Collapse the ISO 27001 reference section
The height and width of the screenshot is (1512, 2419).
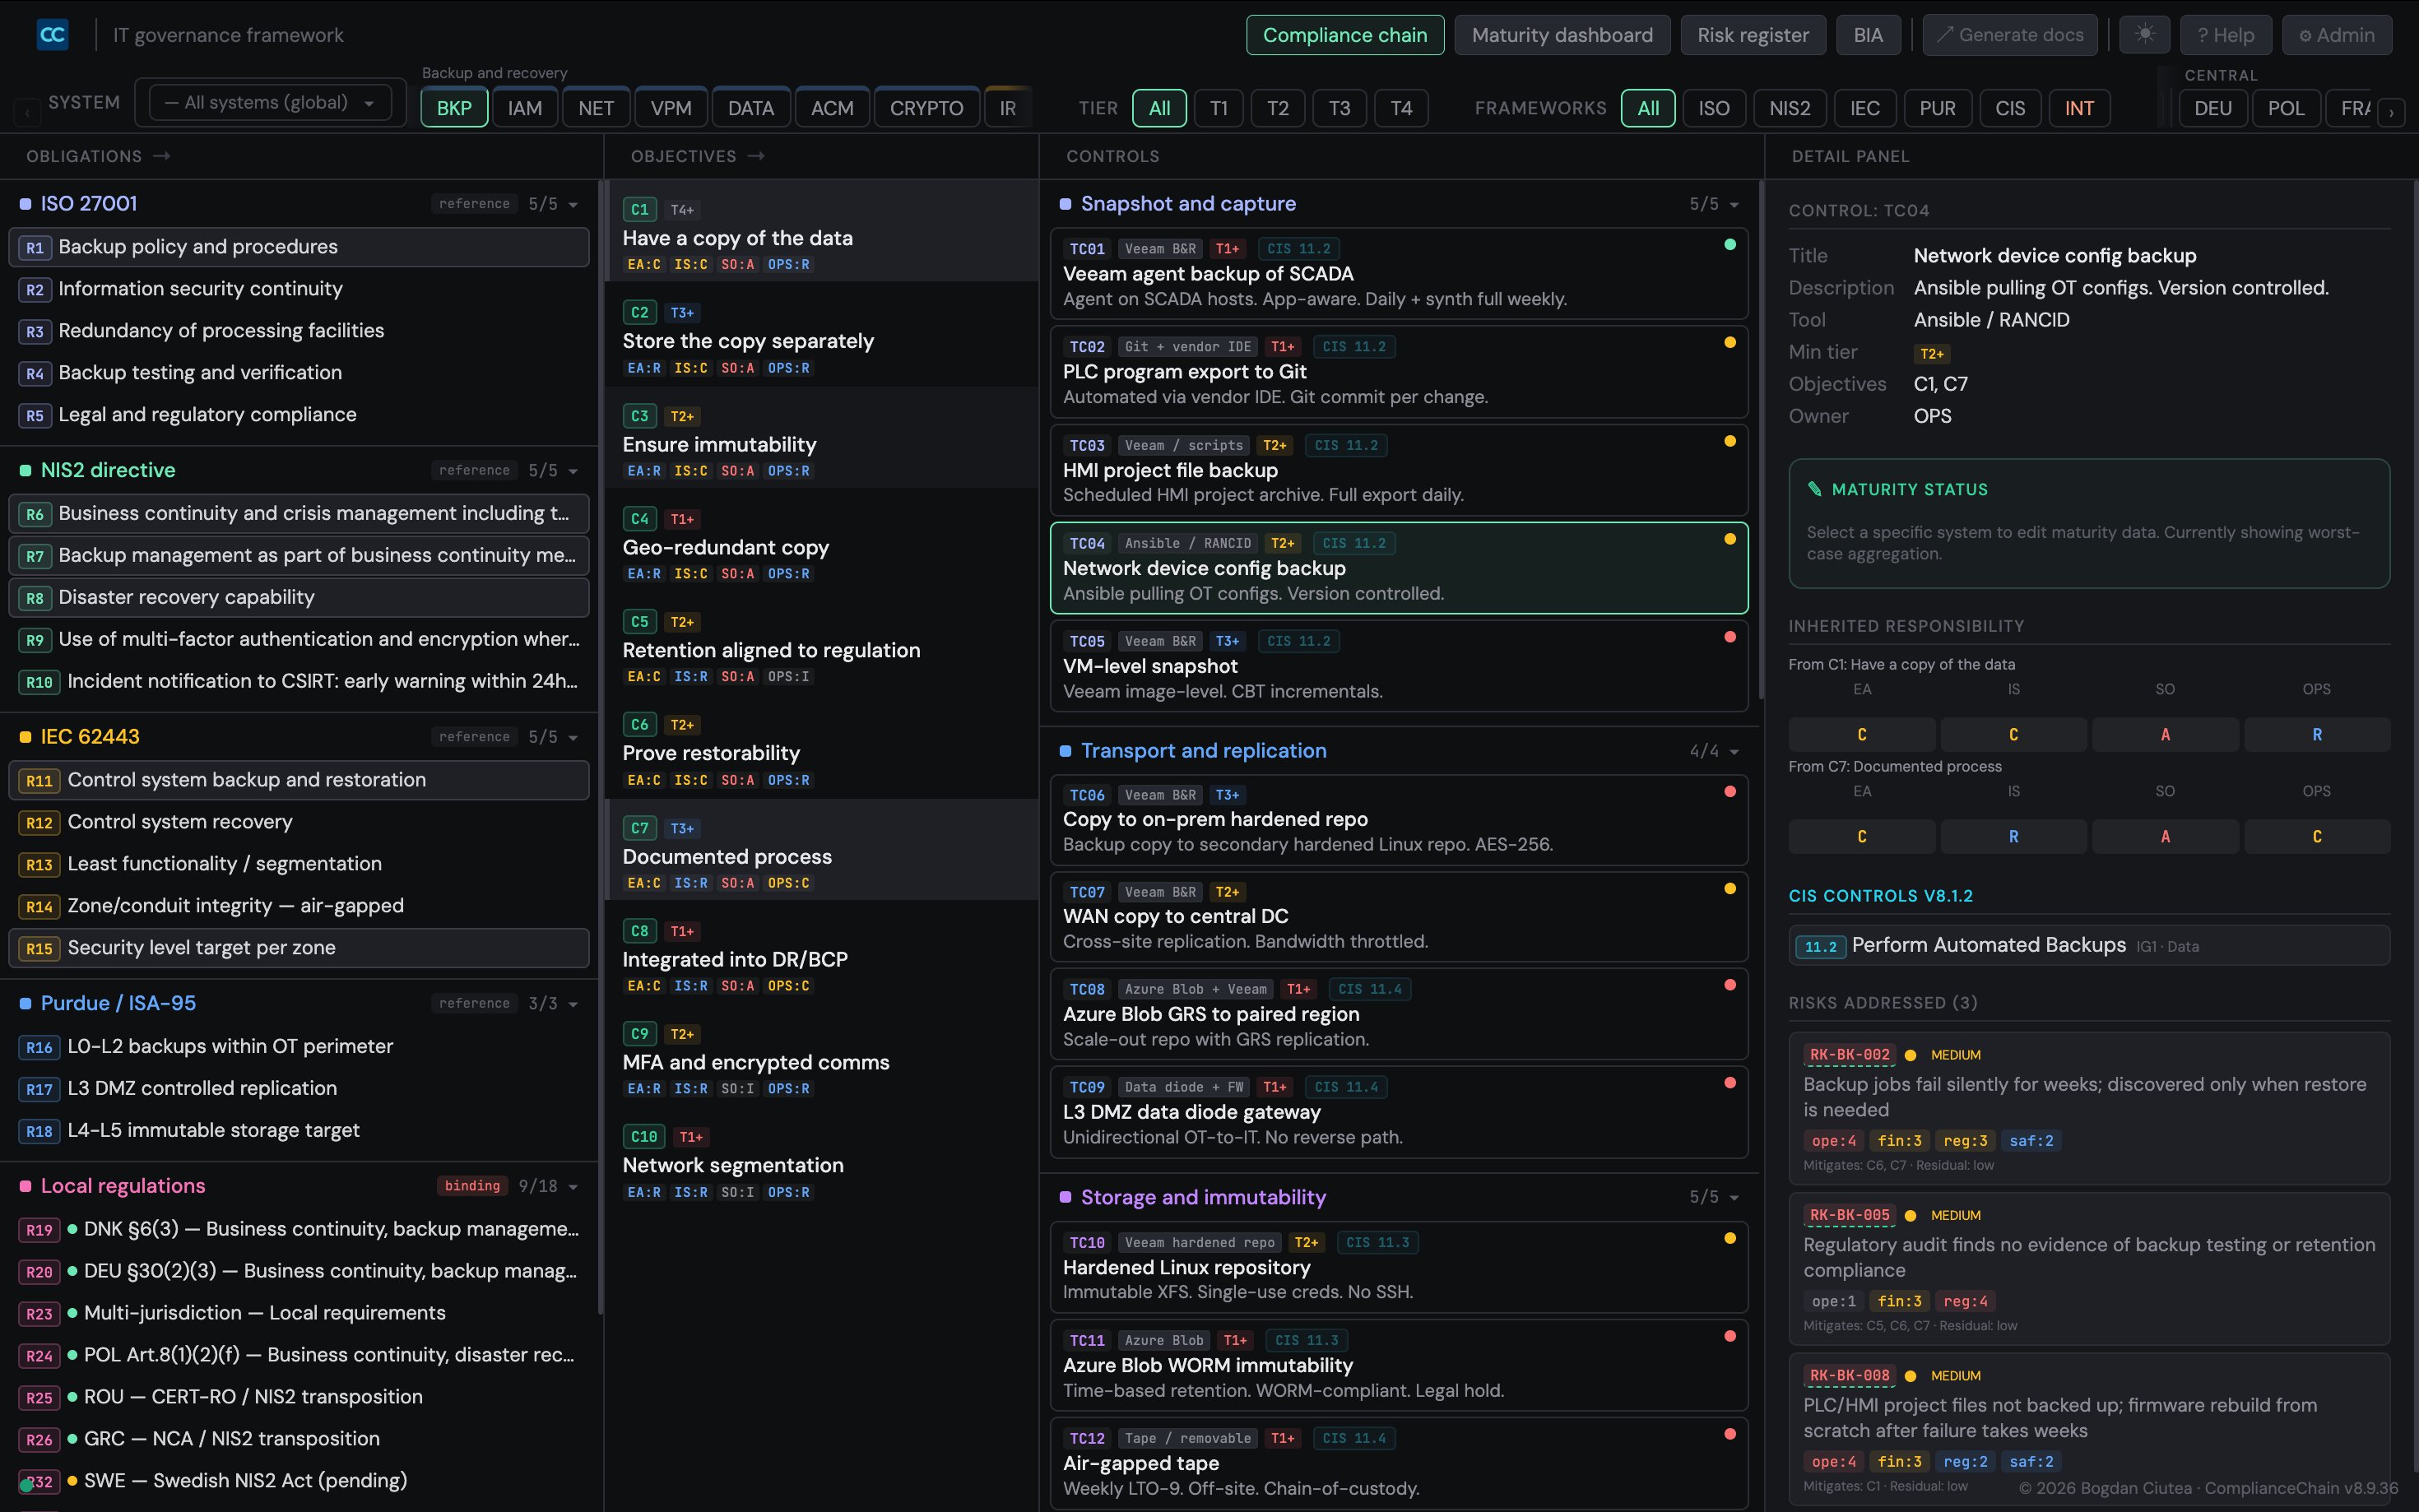tap(571, 203)
